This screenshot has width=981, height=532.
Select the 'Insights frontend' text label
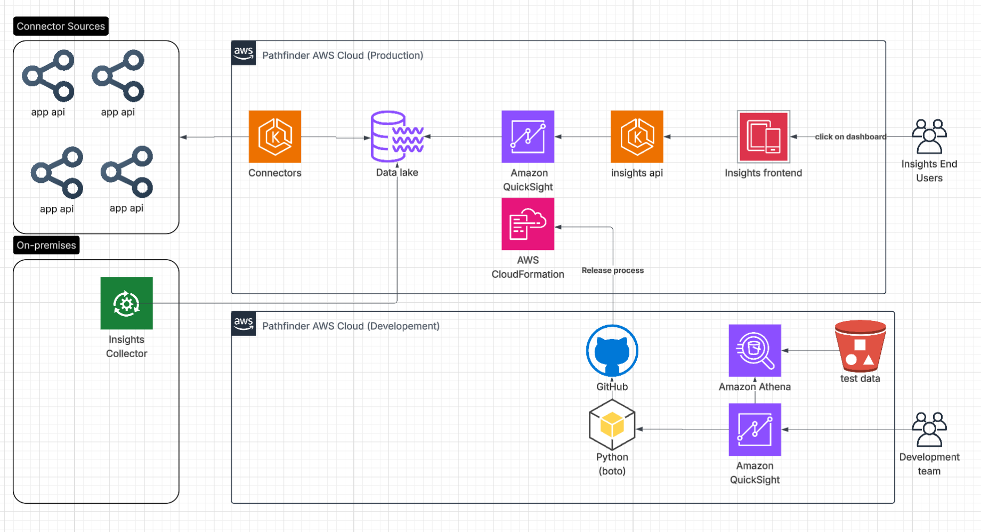tap(764, 173)
